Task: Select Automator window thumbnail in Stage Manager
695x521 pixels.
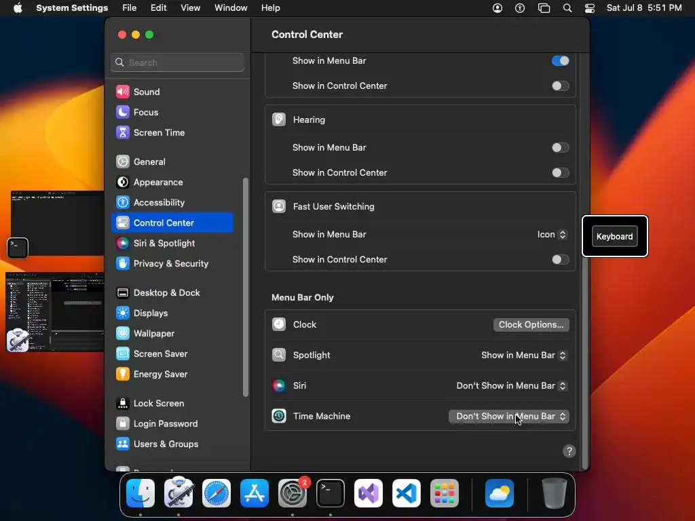Action: (55, 312)
